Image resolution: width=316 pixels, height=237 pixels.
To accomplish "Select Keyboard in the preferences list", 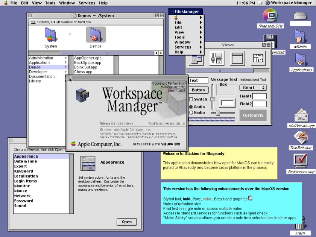I will pos(41,171).
